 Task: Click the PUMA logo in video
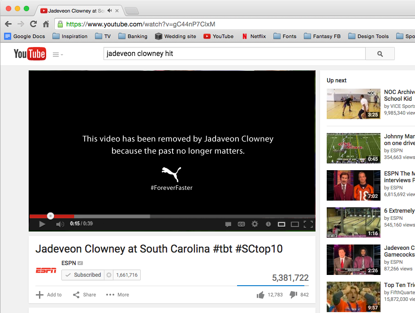[x=172, y=174]
